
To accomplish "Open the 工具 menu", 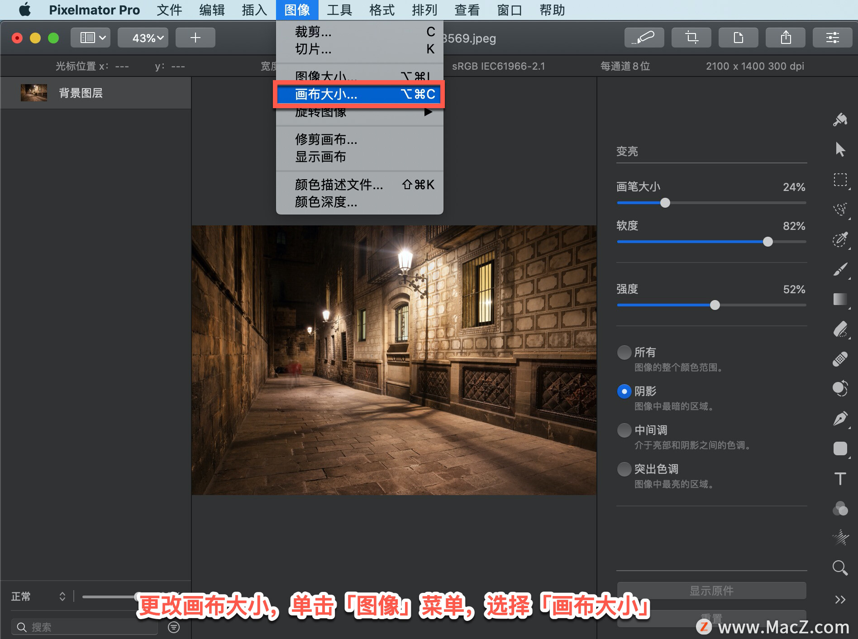I will pos(340,10).
